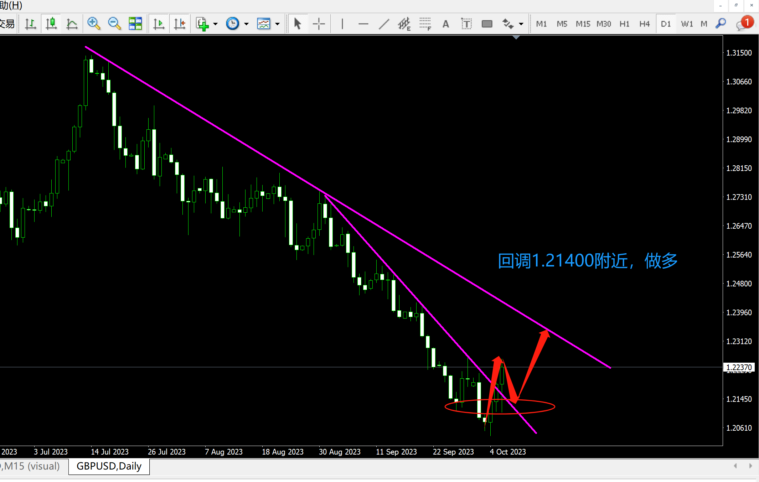
Task: Expand the Templates dropdown arrow
Action: click(278, 24)
